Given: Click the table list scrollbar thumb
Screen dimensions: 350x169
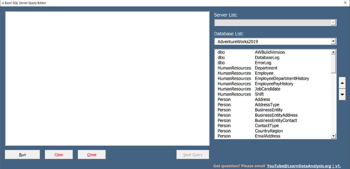Looking at the screenshot, I should (333, 63).
